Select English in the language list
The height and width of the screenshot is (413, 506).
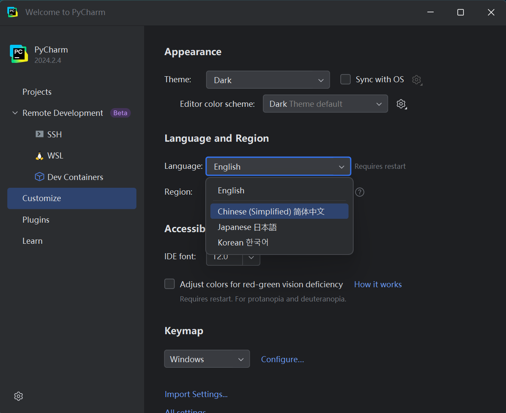(x=279, y=190)
